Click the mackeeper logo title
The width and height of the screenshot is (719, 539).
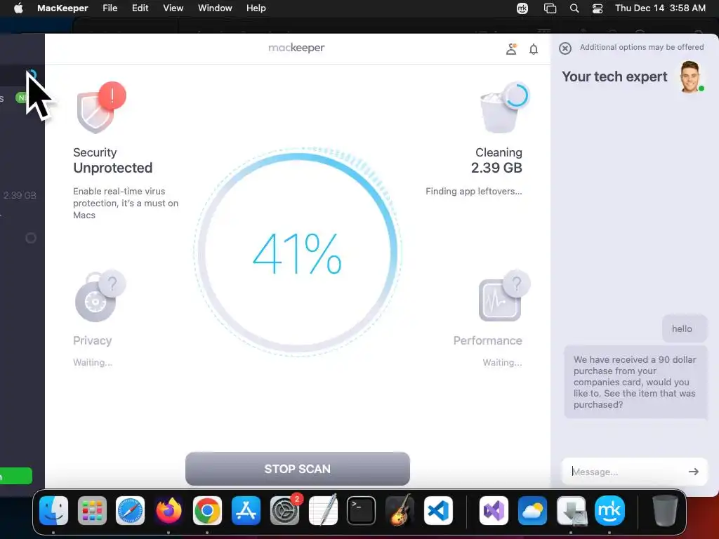tap(296, 48)
